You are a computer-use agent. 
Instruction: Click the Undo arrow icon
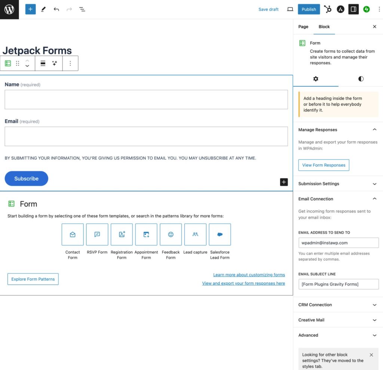tap(56, 9)
